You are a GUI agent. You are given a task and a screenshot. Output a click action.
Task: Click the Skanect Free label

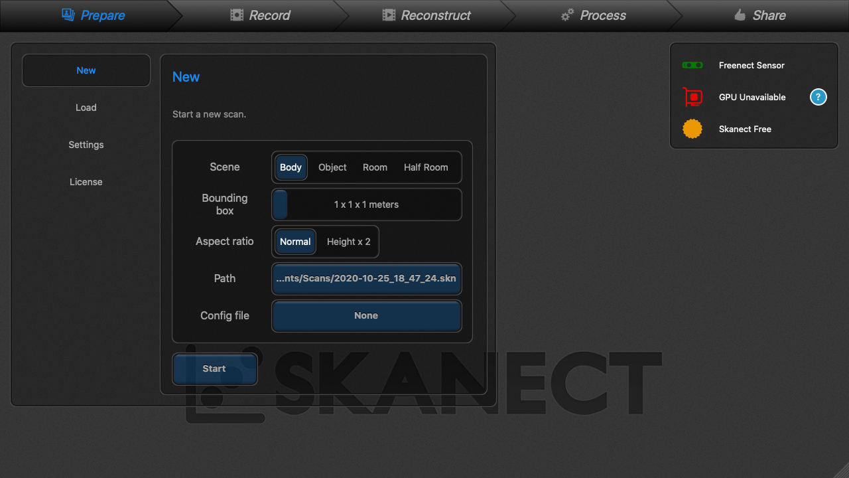point(745,129)
